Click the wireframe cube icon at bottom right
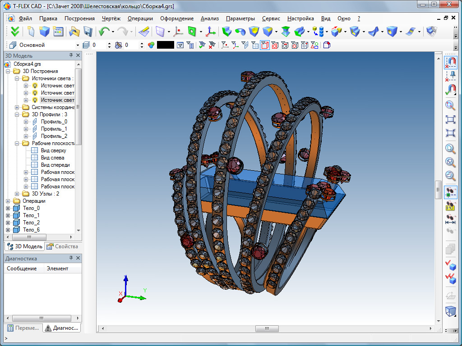Viewport: 462px width, 346px height. [450, 311]
